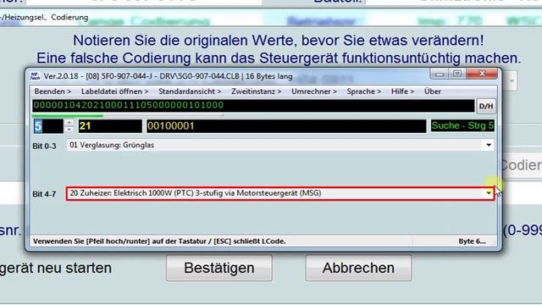This screenshot has width=542, height=305.
Task: Open the Umrechner menu
Action: tap(314, 91)
